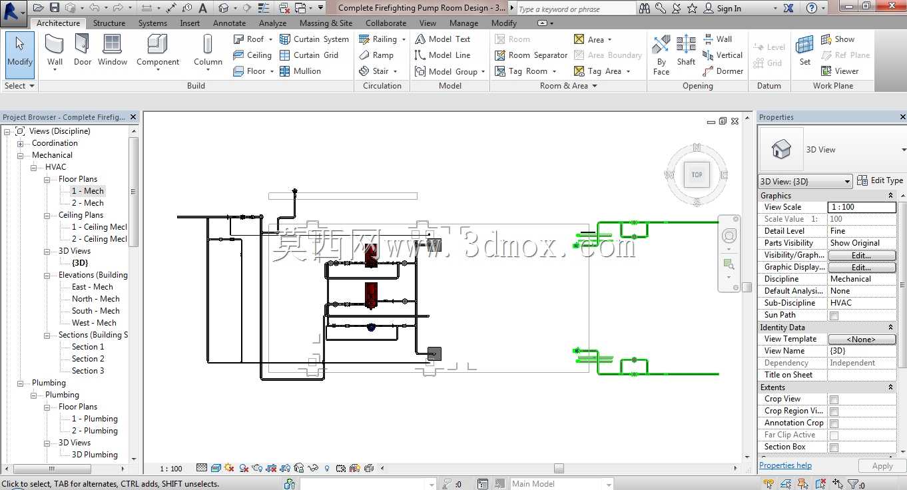Click the View Template <None> button

[x=861, y=340]
